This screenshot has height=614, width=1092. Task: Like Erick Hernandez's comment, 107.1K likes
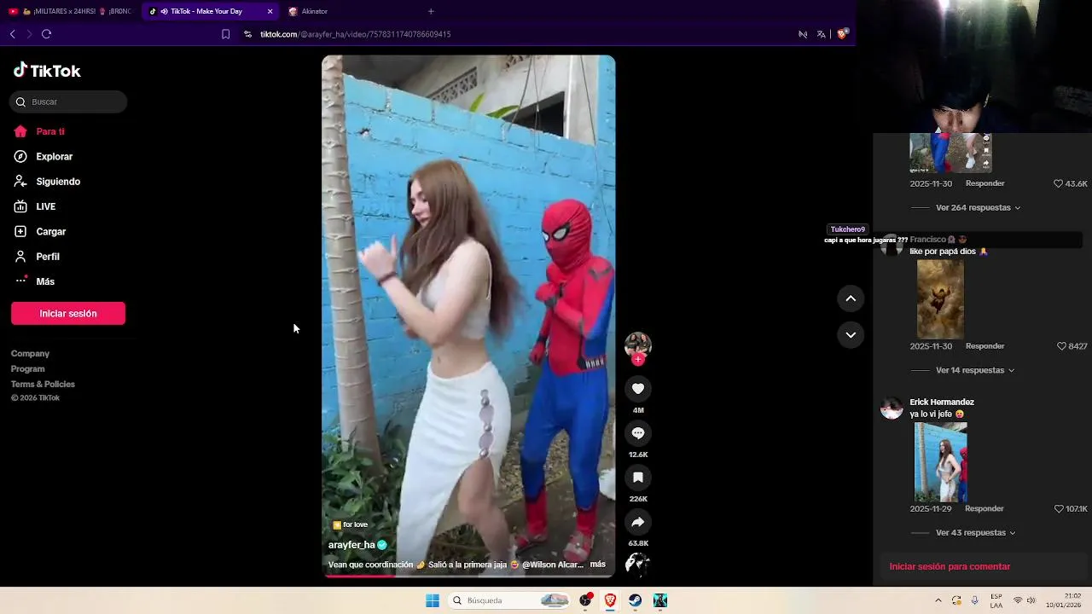(x=1059, y=508)
